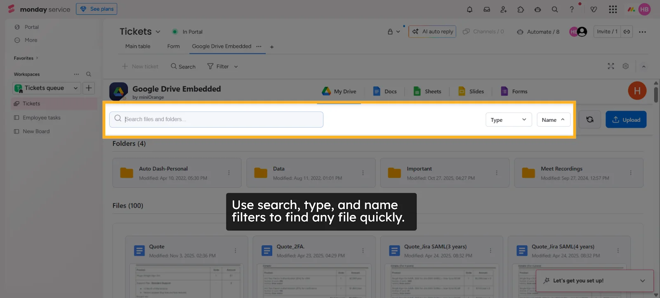Search in the workspaces sidebar

tap(88, 74)
